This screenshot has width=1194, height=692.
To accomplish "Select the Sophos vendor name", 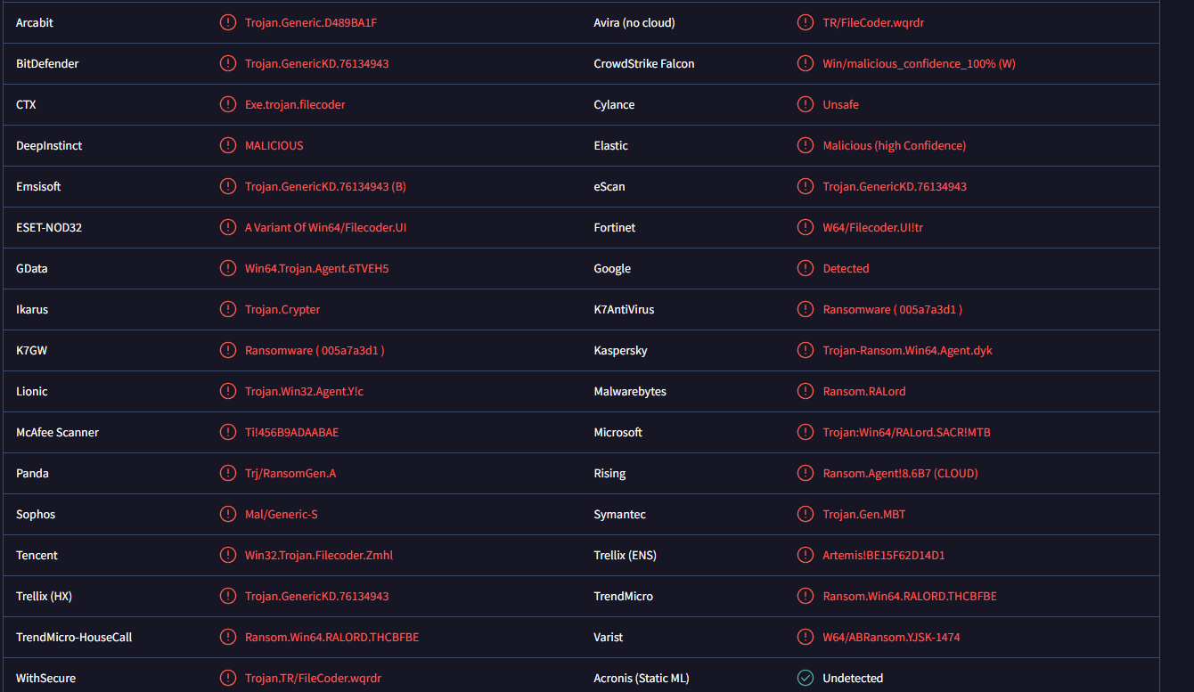I will pyautogui.click(x=36, y=514).
